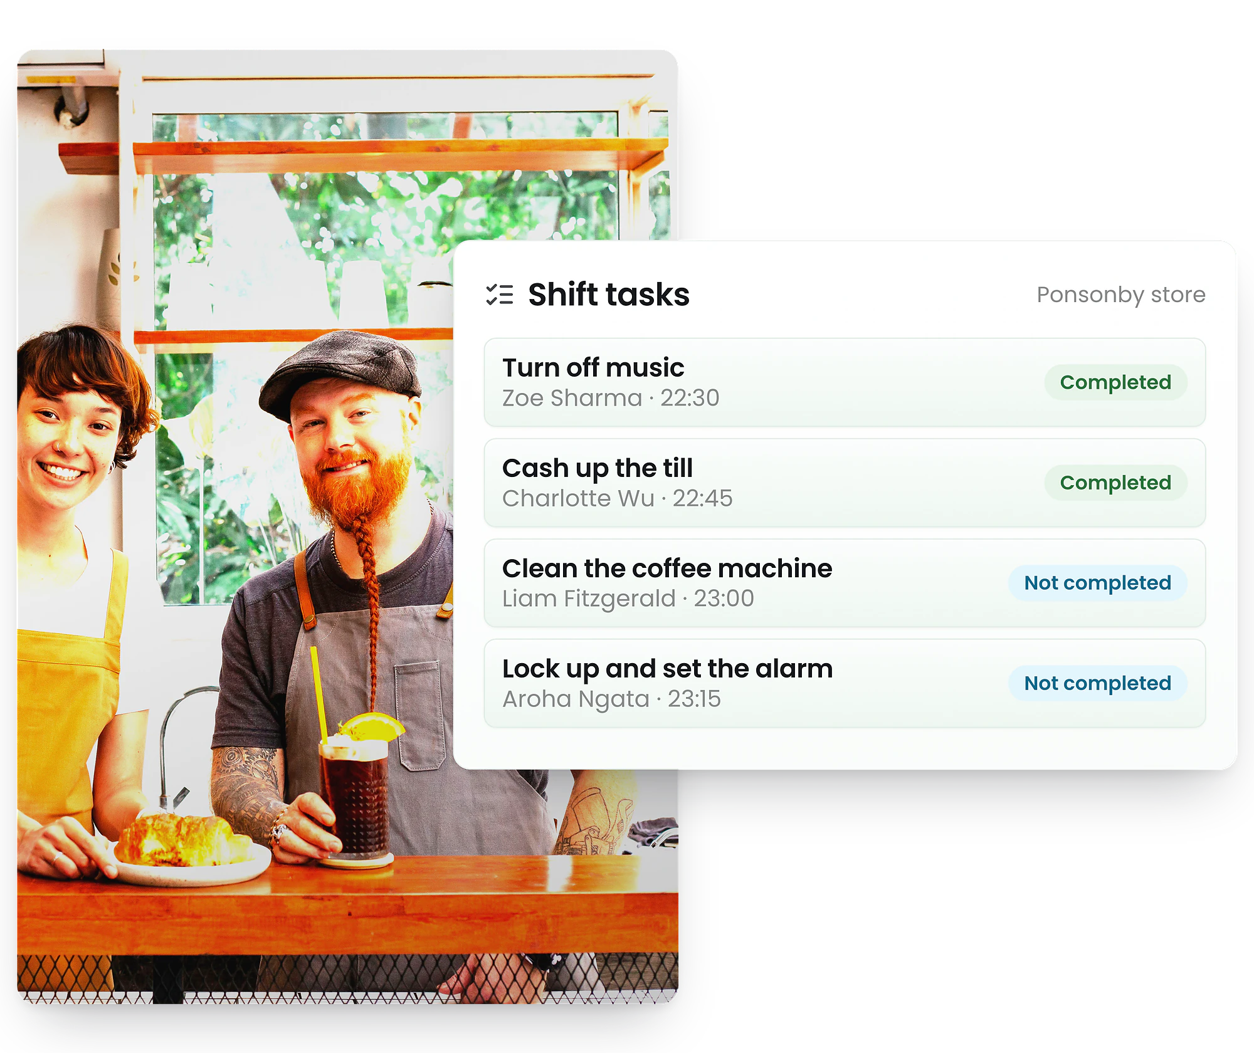Open the Turn off music task

845,382
